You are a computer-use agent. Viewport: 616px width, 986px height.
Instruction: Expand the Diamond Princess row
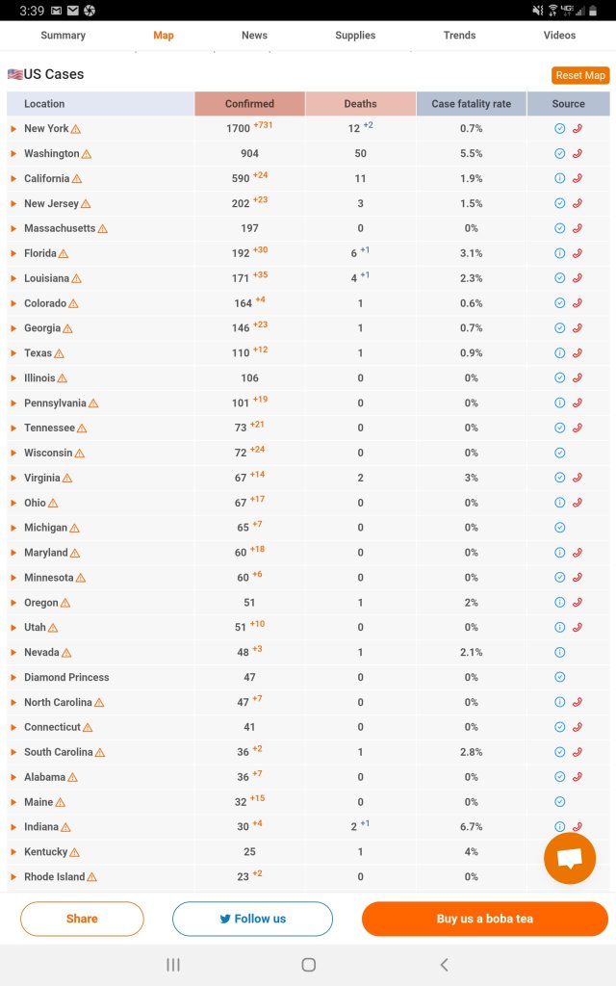pos(13,678)
